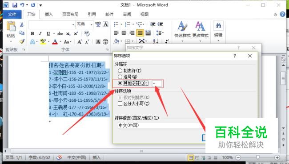Switch to the 引用 tab
289x164 pixels.
[92, 14]
